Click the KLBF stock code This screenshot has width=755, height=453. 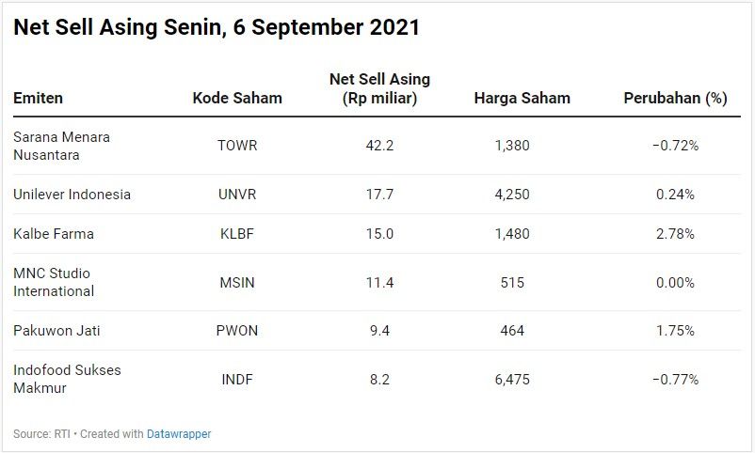click(237, 234)
